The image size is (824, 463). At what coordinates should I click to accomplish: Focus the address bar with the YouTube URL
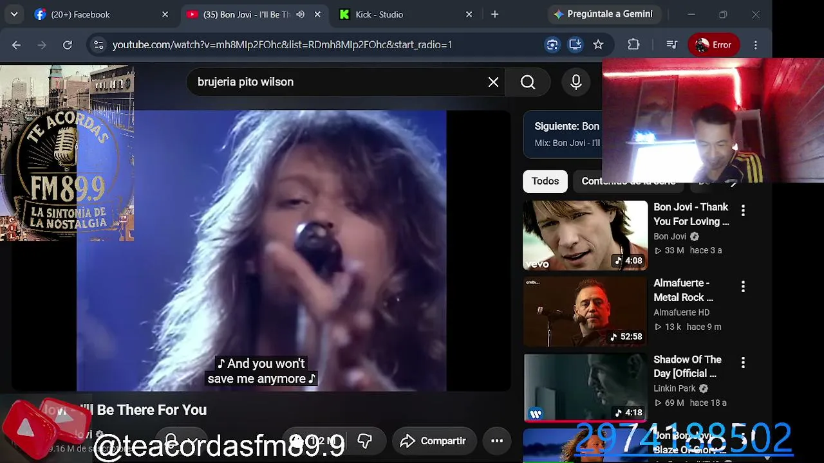point(282,44)
